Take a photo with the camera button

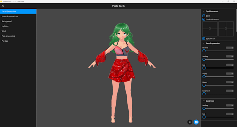click(196, 122)
